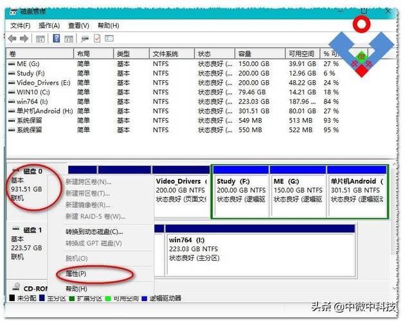Viewport: 405px width, 321px height.
Task: Open the 操作(A) menu
Action: pyautogui.click(x=49, y=26)
